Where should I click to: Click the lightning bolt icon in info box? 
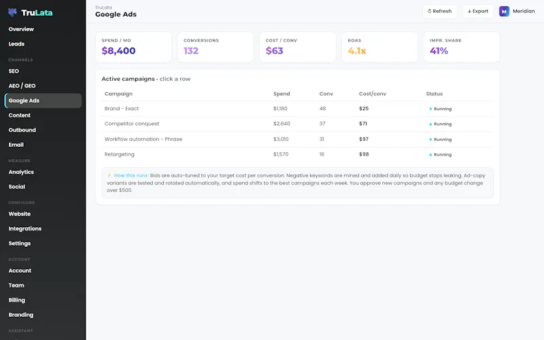[x=109, y=175]
